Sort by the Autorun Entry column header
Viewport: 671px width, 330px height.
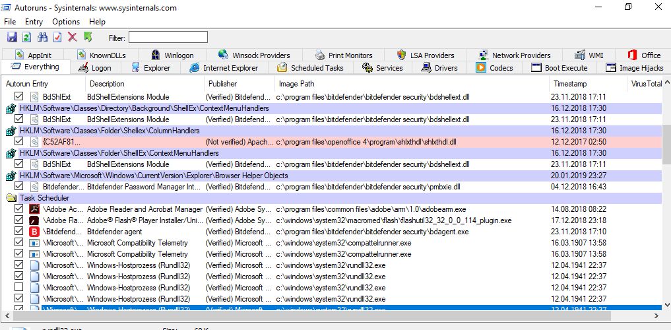coord(44,84)
